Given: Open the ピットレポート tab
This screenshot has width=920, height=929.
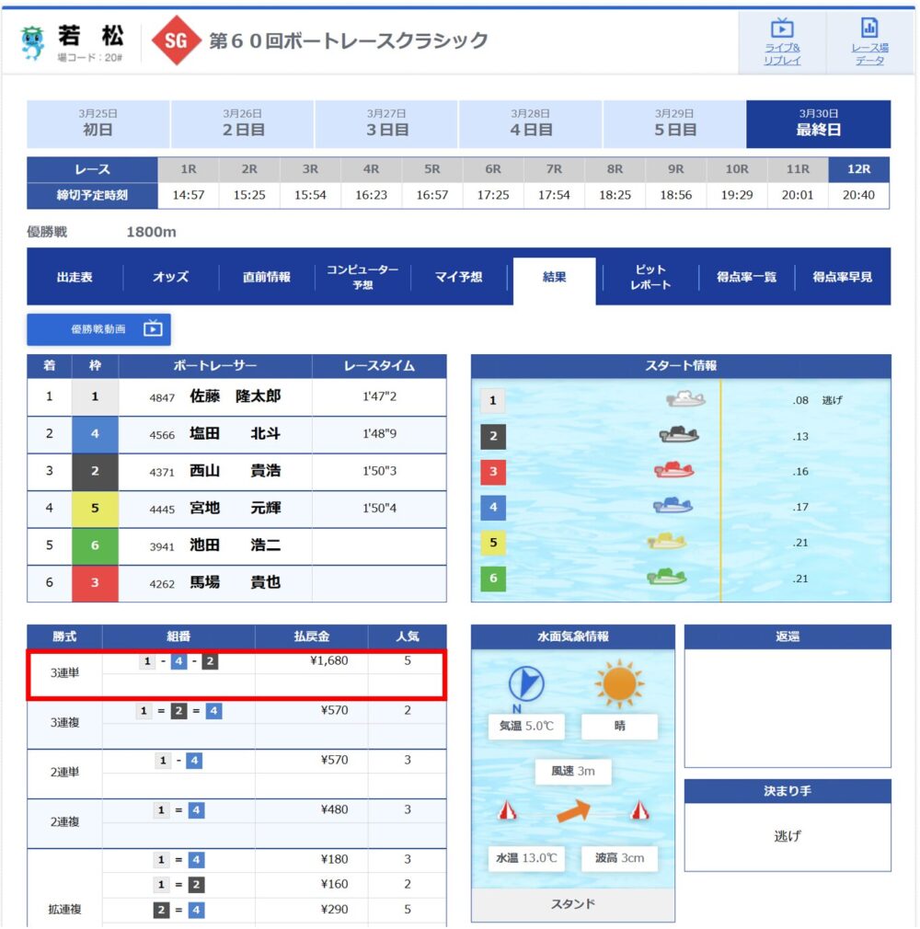Looking at the screenshot, I should tap(650, 277).
